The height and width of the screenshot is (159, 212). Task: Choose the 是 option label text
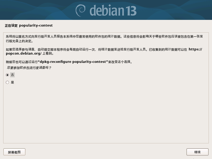[x=12, y=82]
